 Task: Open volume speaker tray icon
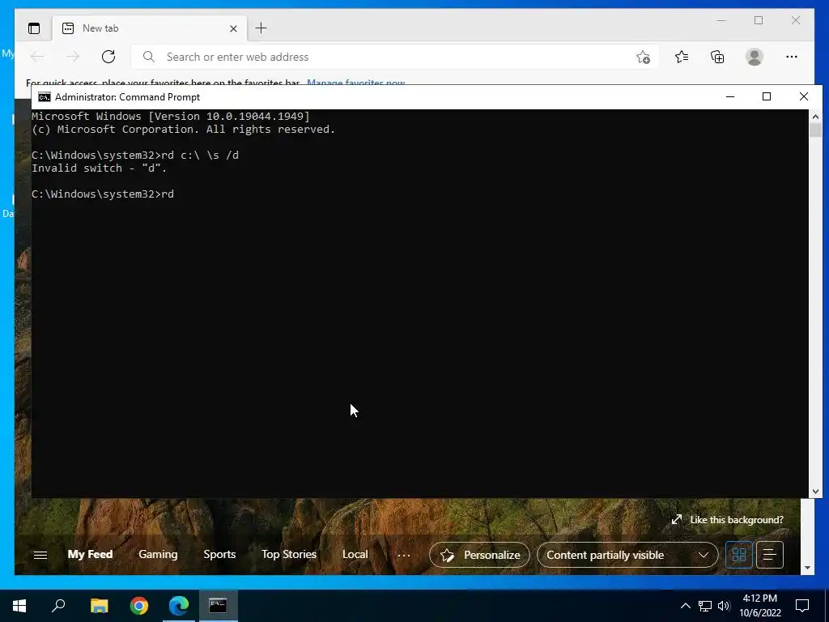[724, 606]
